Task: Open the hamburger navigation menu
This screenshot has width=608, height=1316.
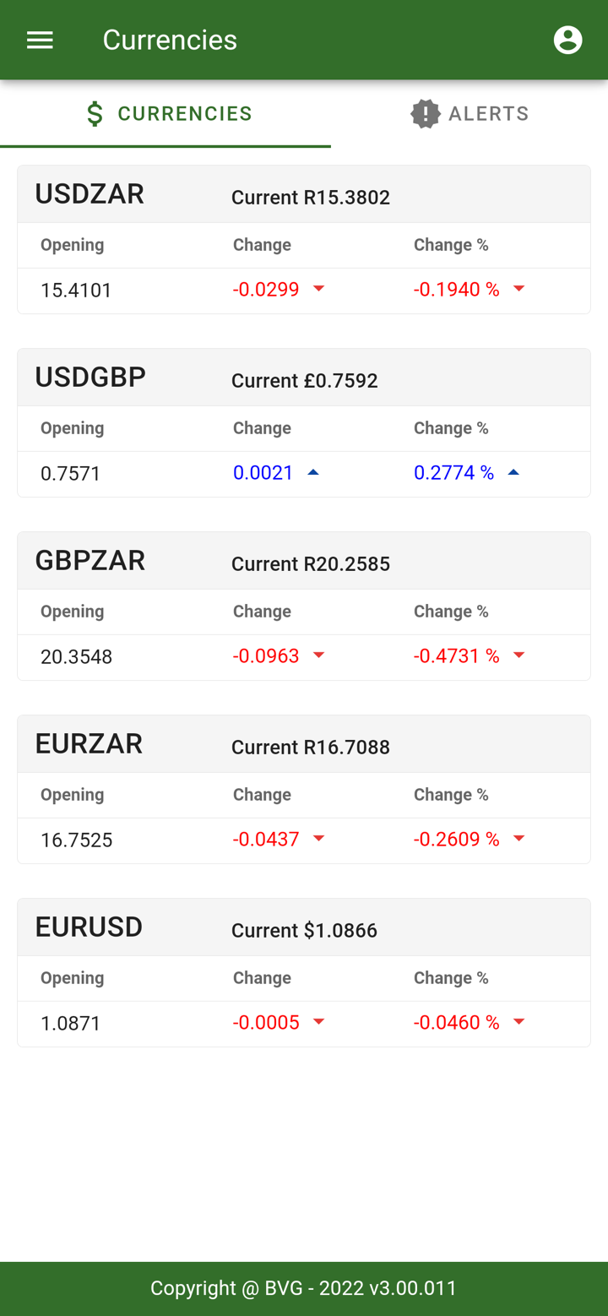Action: click(40, 40)
